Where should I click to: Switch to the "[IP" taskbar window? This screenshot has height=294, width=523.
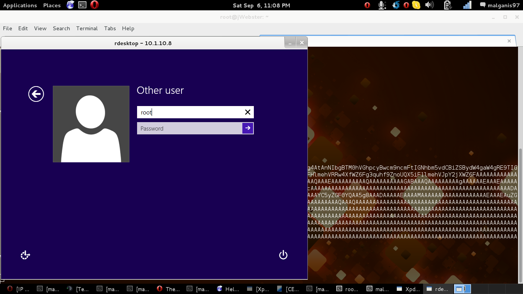[x=19, y=289]
